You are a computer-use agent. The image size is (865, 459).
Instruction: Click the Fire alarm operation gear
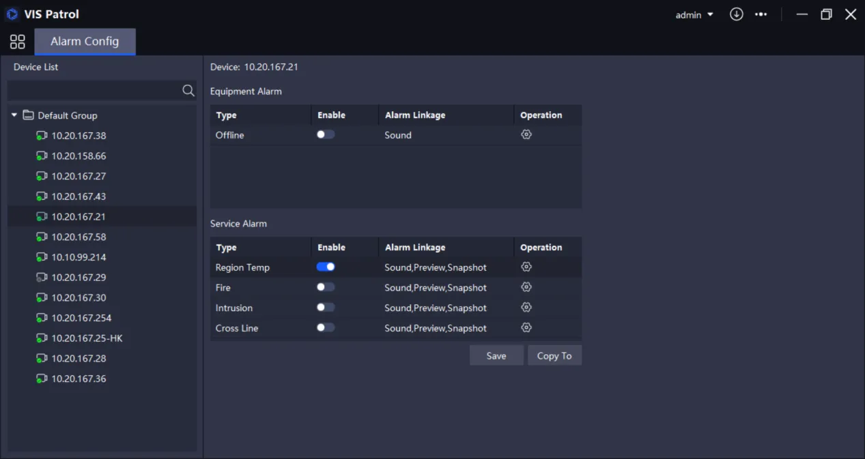[x=526, y=287]
